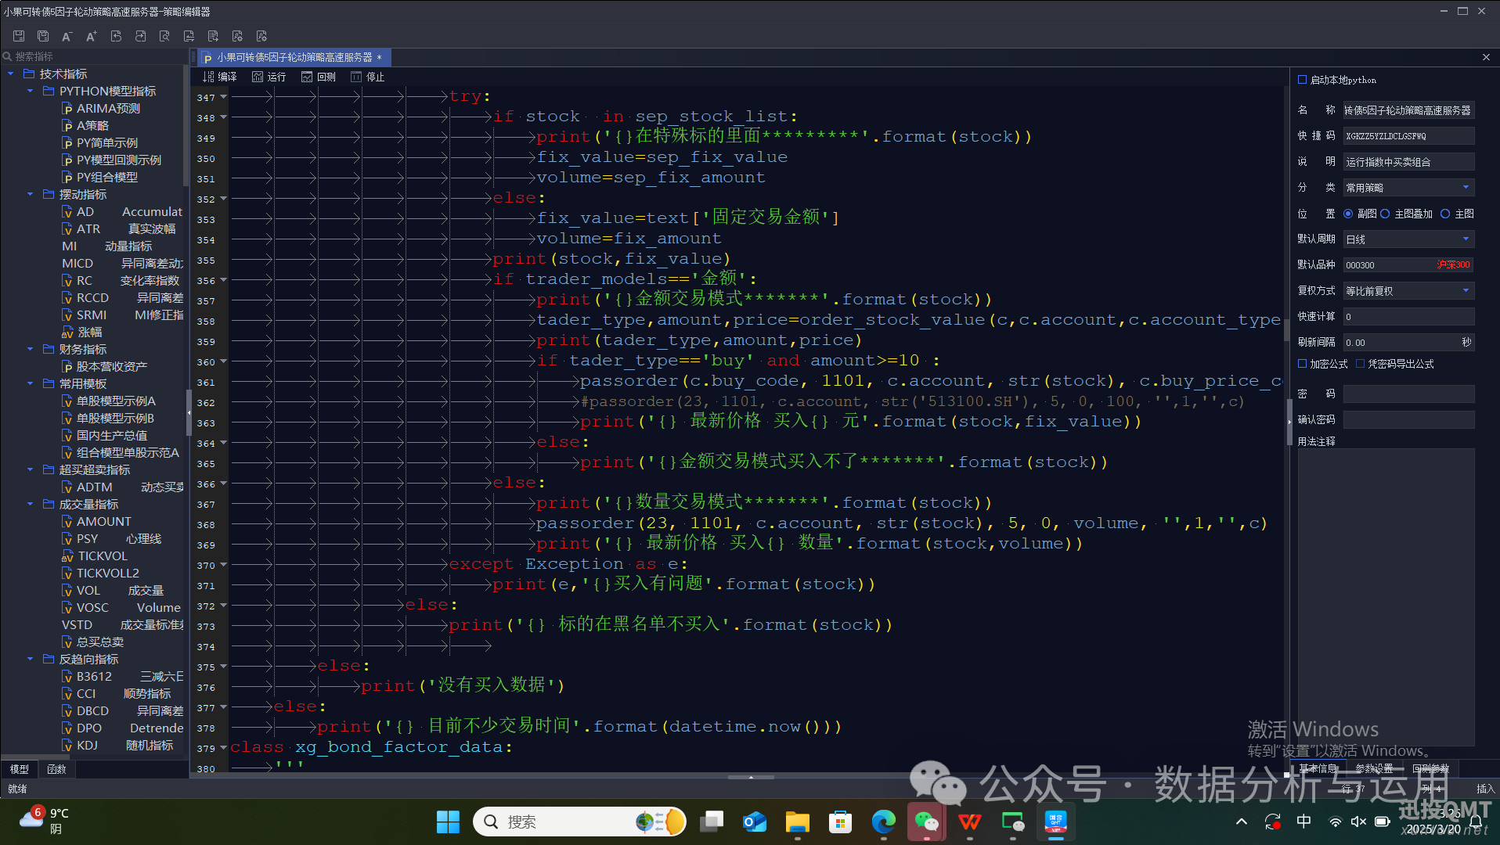Select the KDJ 随机指标 entry
This screenshot has width=1500, height=845.
[117, 745]
